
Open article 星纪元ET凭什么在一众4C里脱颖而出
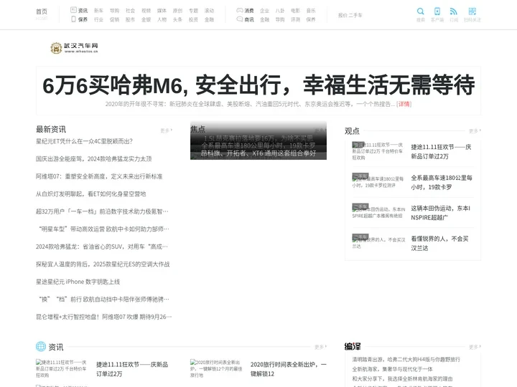84,141
